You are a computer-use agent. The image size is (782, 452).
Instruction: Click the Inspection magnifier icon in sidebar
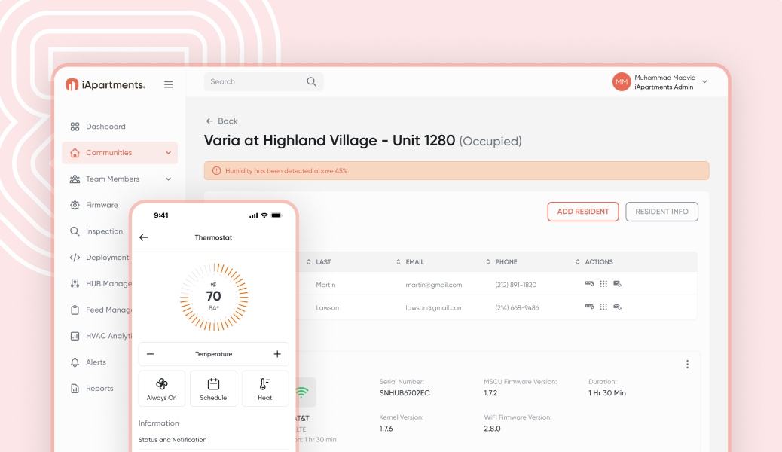75,231
